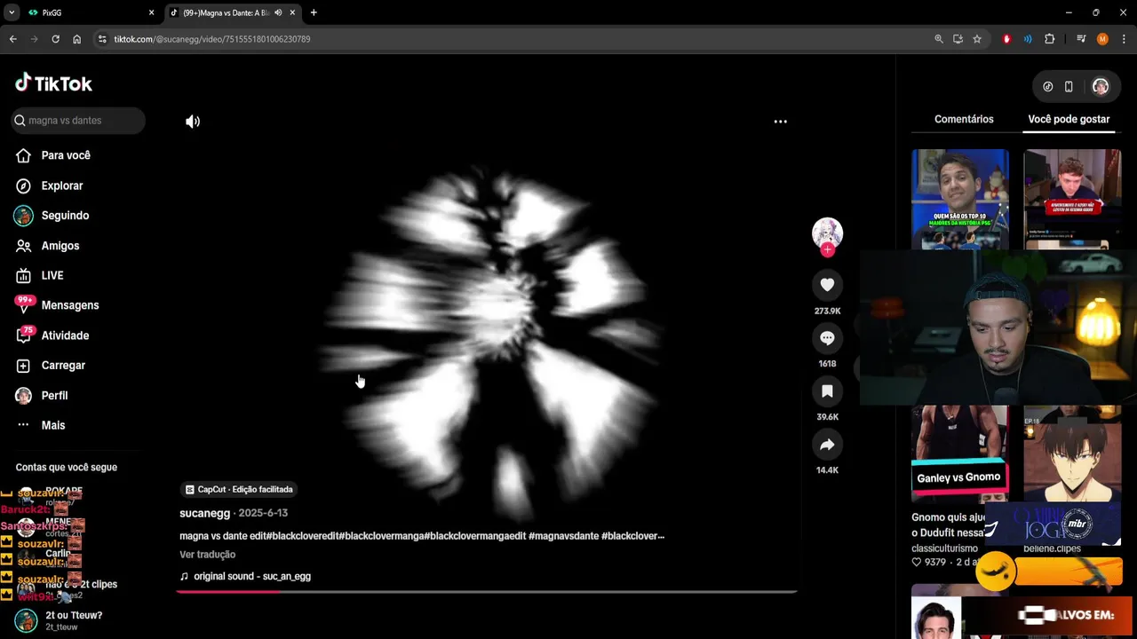
Task: Open the Ganley vs Gnomo video thumbnail
Action: pos(960,453)
